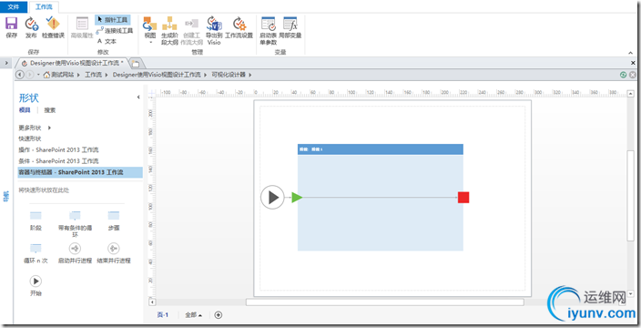The height and width of the screenshot is (328, 641).
Task: Select the Text (文本) tool
Action: [x=107, y=41]
